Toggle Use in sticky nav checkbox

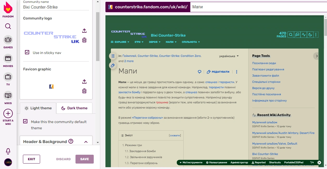click(x=27, y=52)
